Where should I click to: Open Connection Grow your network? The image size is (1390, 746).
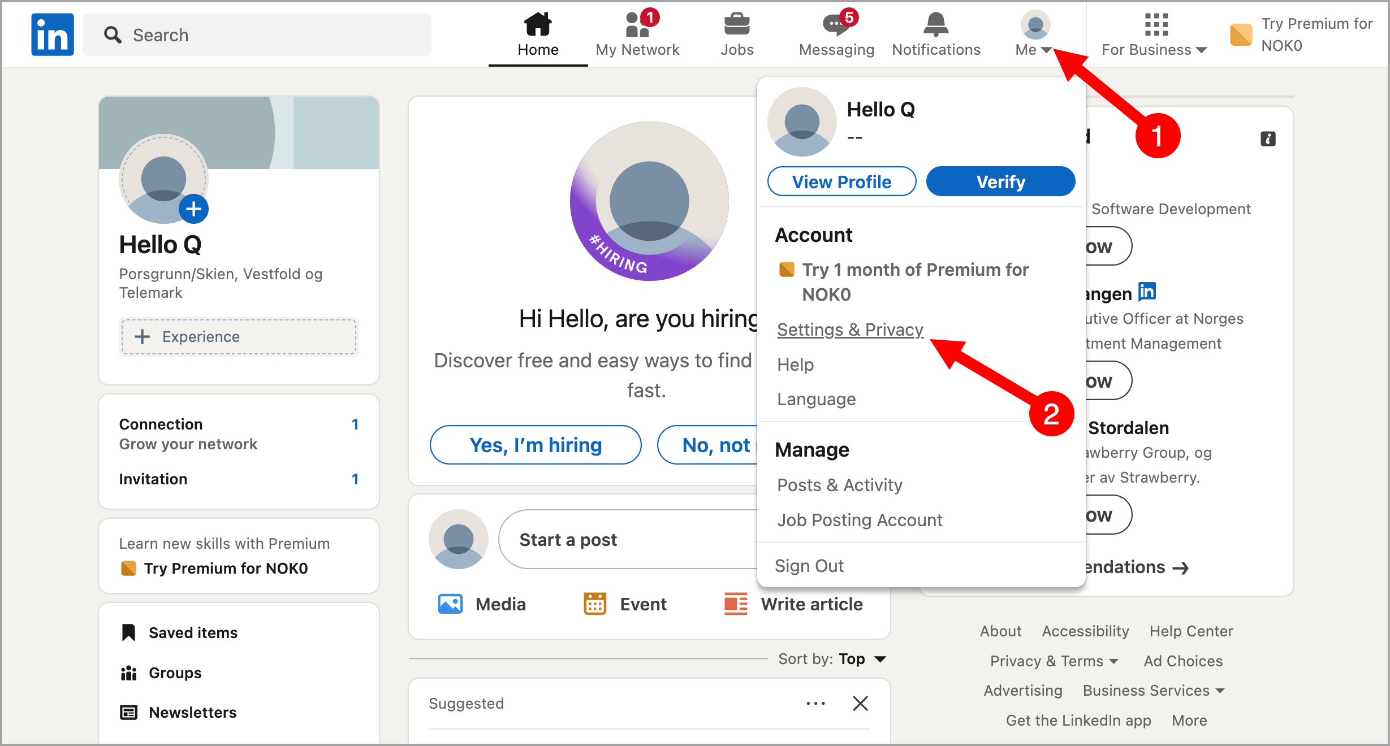coord(239,434)
